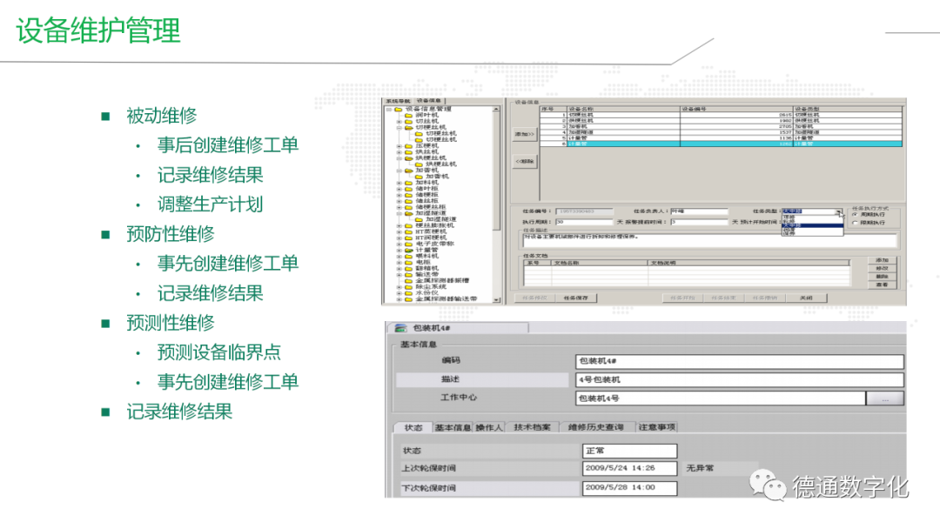Collapse the 设备信息管理 root node
940x529 pixels.
388,110
